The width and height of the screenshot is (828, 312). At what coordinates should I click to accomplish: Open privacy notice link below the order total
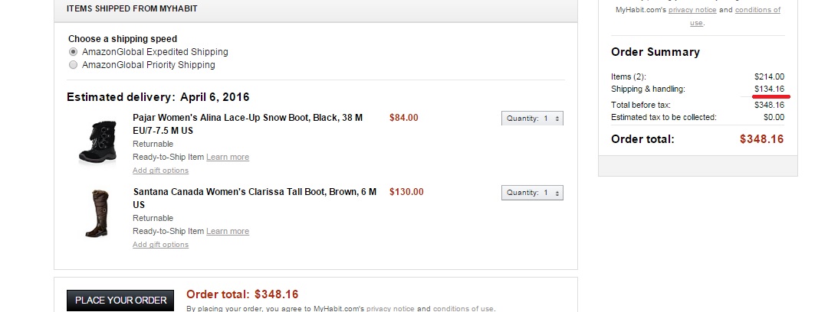(x=390, y=309)
